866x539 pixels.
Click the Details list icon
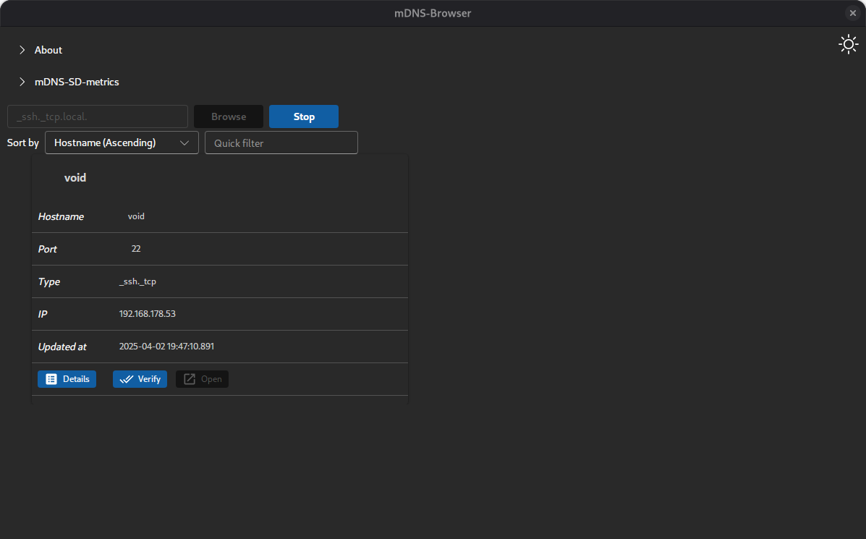click(x=51, y=379)
